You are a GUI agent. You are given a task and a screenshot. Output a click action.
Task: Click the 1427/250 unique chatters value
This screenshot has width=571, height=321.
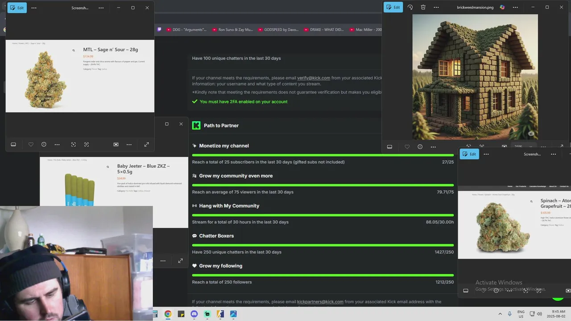coord(444,252)
